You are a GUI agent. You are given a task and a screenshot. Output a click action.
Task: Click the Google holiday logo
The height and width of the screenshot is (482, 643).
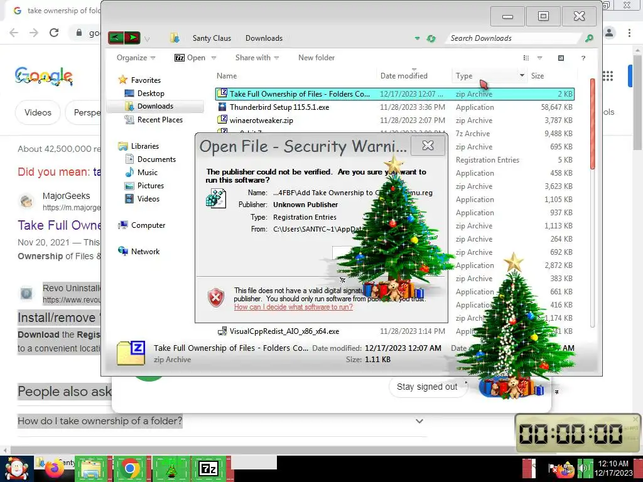(44, 76)
